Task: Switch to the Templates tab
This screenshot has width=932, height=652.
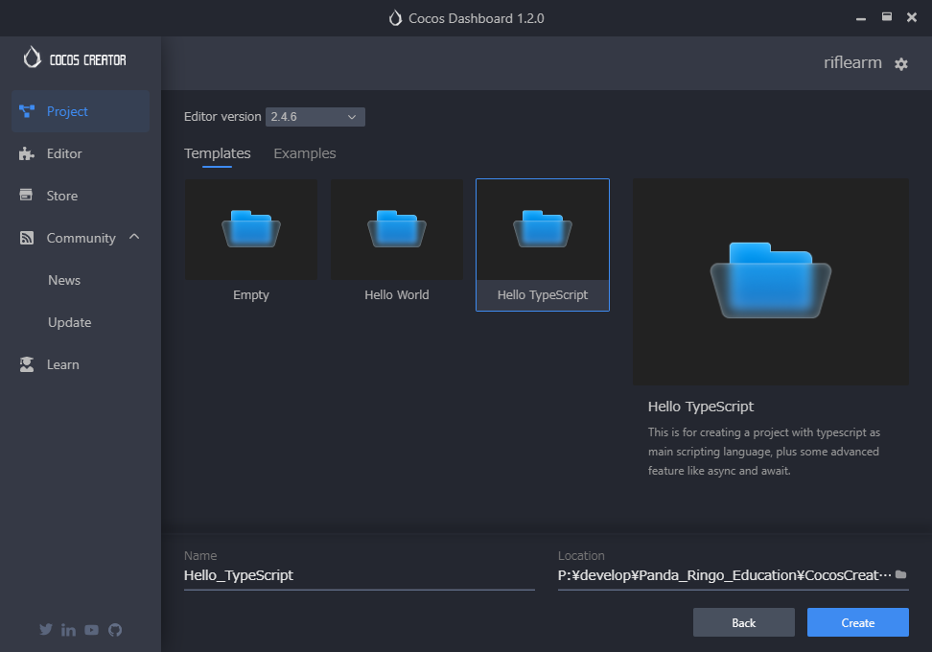Action: pos(217,153)
